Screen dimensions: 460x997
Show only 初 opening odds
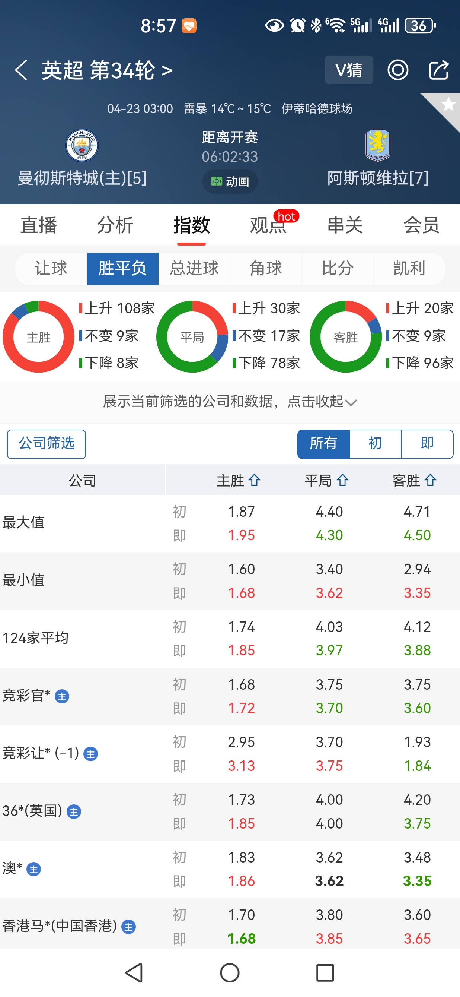tap(376, 444)
